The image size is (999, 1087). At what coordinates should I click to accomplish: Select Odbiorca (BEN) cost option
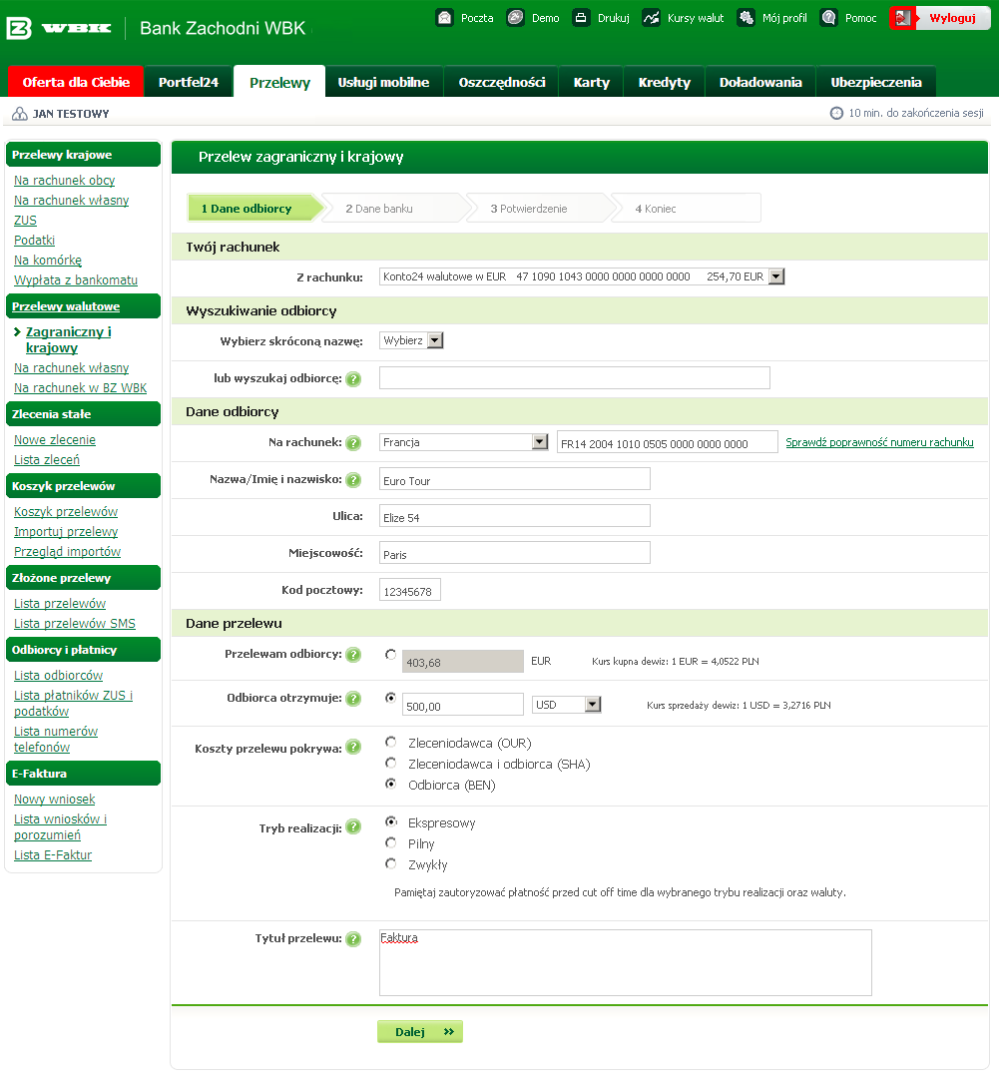[x=391, y=784]
